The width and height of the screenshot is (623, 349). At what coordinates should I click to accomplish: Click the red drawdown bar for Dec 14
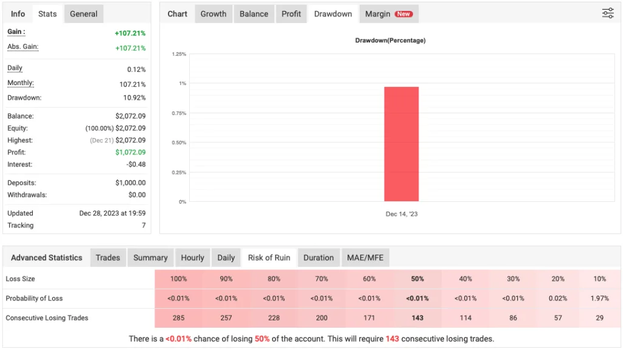pos(402,143)
